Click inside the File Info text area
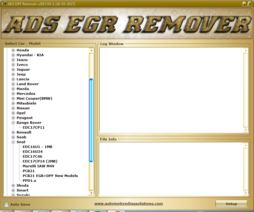 click(171, 169)
